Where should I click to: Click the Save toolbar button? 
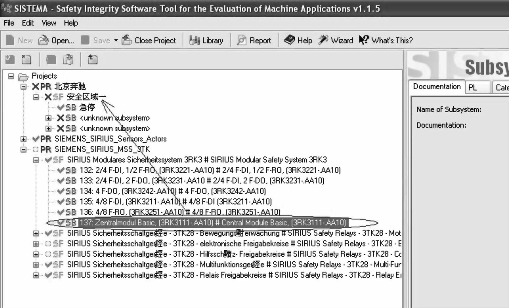coord(96,40)
